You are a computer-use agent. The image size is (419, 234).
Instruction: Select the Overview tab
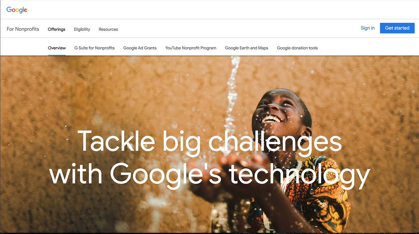tap(57, 48)
